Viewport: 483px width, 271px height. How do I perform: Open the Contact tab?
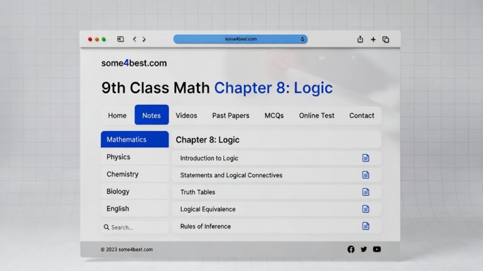point(362,115)
